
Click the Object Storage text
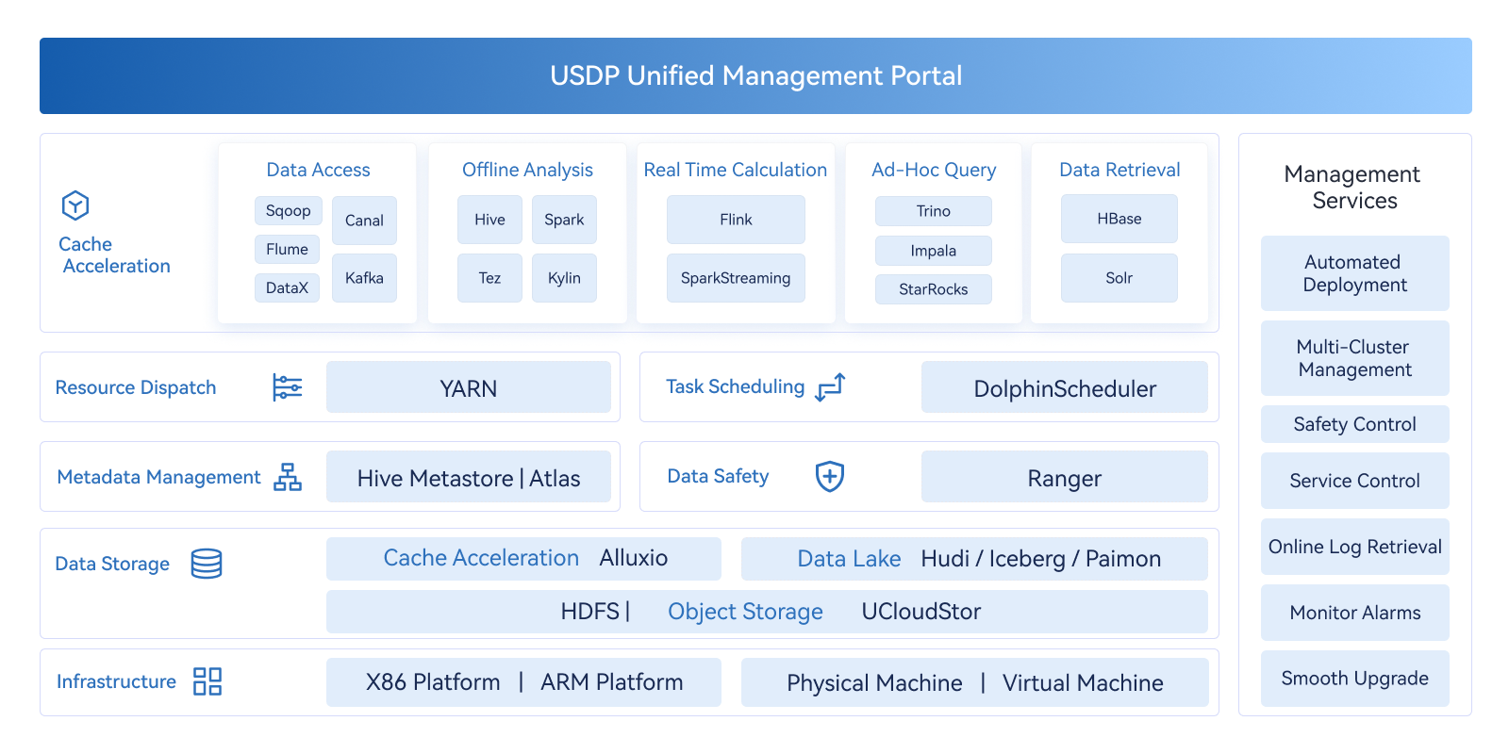pyautogui.click(x=745, y=612)
